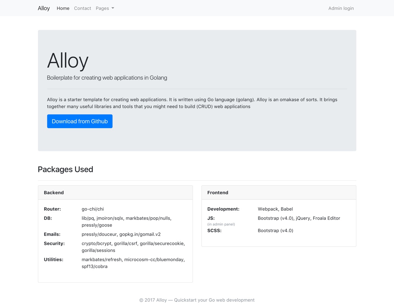
Task: Click the Frontend card header
Action: click(279, 193)
